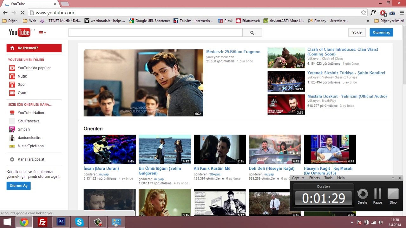Open the YouTube guide menu icon
The image size is (406, 228).
pyautogui.click(x=42, y=33)
